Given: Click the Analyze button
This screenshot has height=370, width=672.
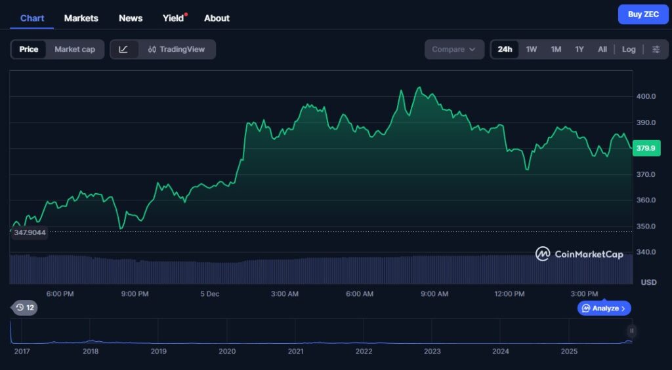Looking at the screenshot, I should 604,308.
